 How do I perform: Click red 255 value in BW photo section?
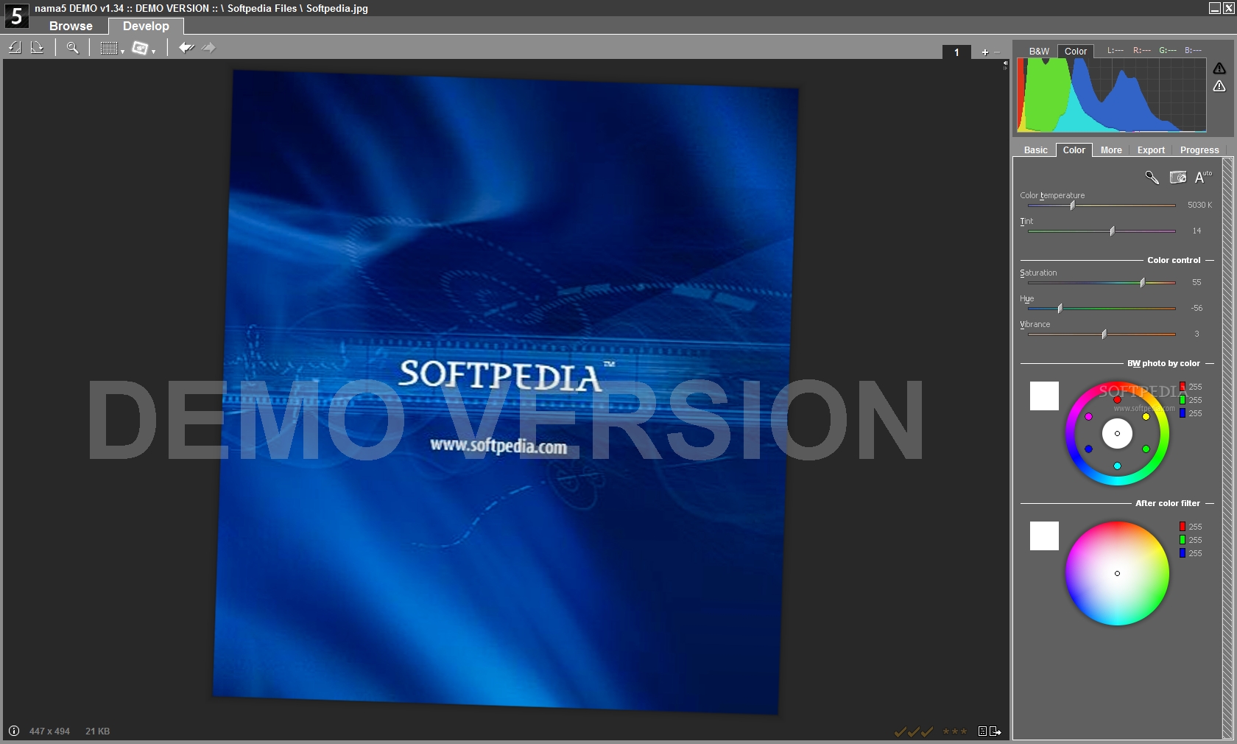(1195, 387)
